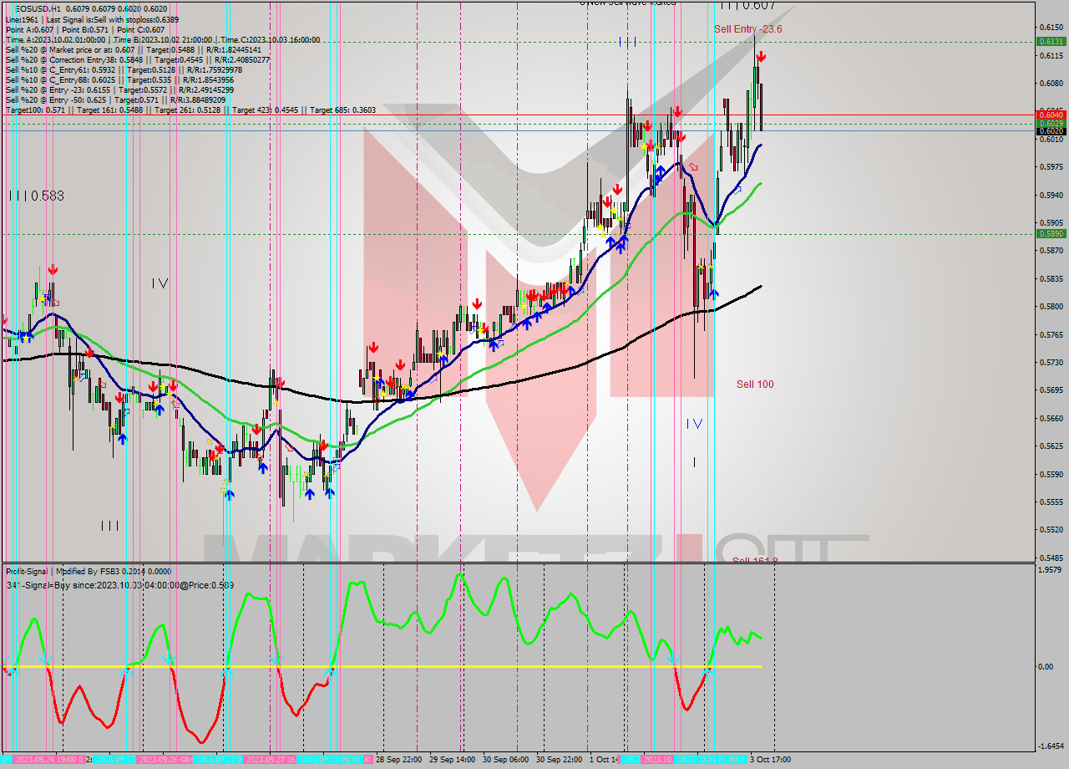Click the 0.6150 price axis value
The image size is (1069, 769).
[1051, 28]
